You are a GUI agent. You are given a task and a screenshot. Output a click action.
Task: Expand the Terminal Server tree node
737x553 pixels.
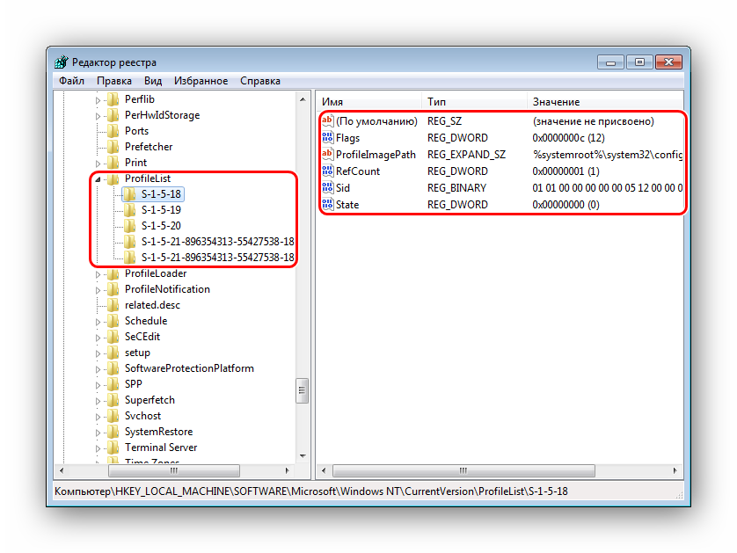[x=98, y=448]
